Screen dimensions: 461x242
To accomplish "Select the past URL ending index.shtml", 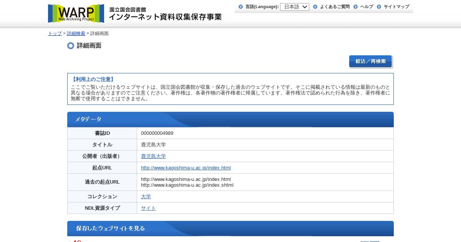I will point(187,185).
